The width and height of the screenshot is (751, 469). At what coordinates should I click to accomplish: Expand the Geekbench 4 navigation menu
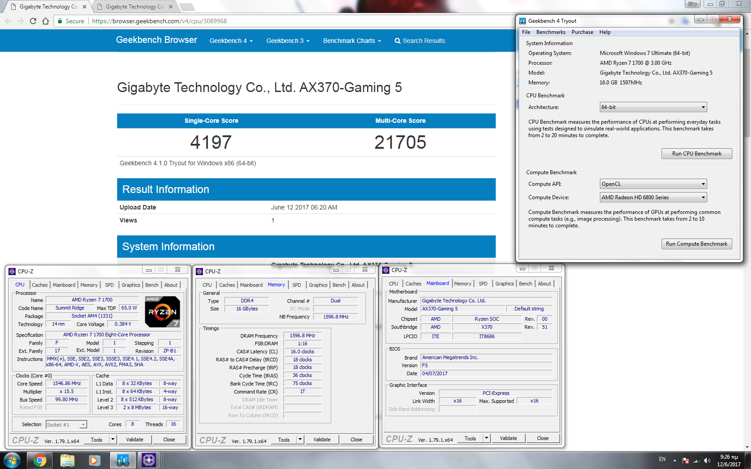coord(231,41)
